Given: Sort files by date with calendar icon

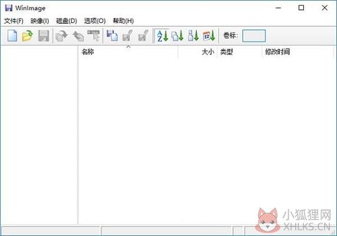Looking at the screenshot, I should pyautogui.click(x=209, y=35).
